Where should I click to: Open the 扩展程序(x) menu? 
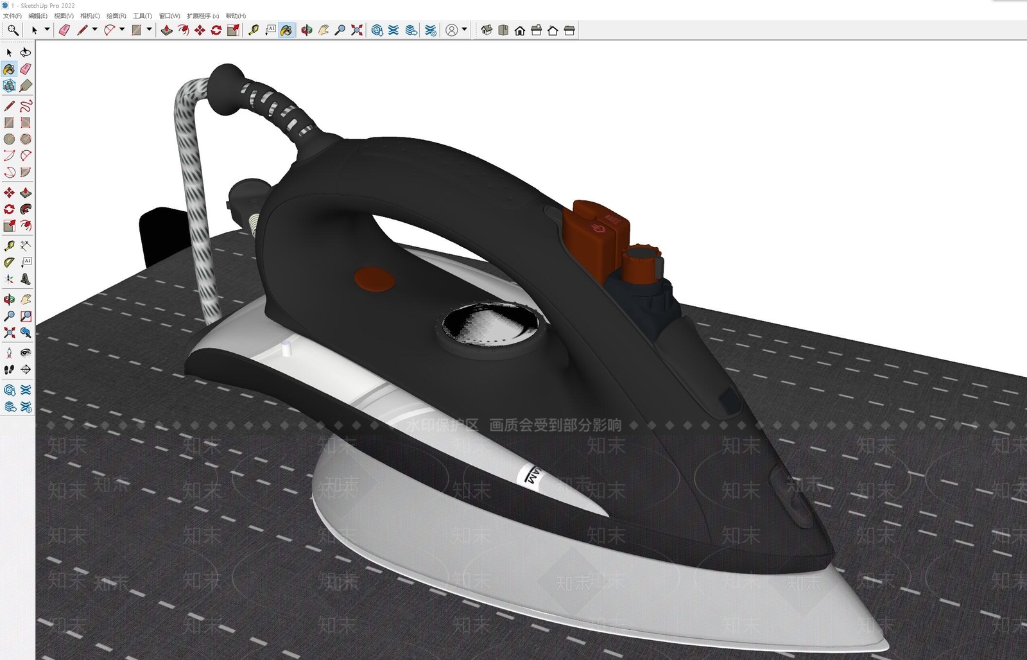point(203,16)
